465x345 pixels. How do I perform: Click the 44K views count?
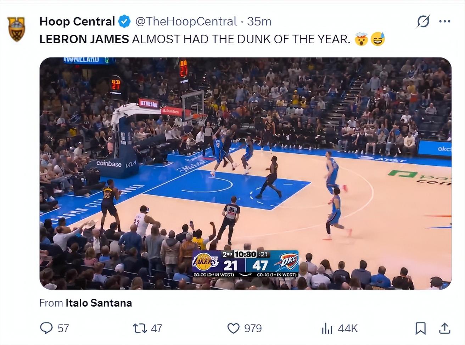click(x=347, y=328)
